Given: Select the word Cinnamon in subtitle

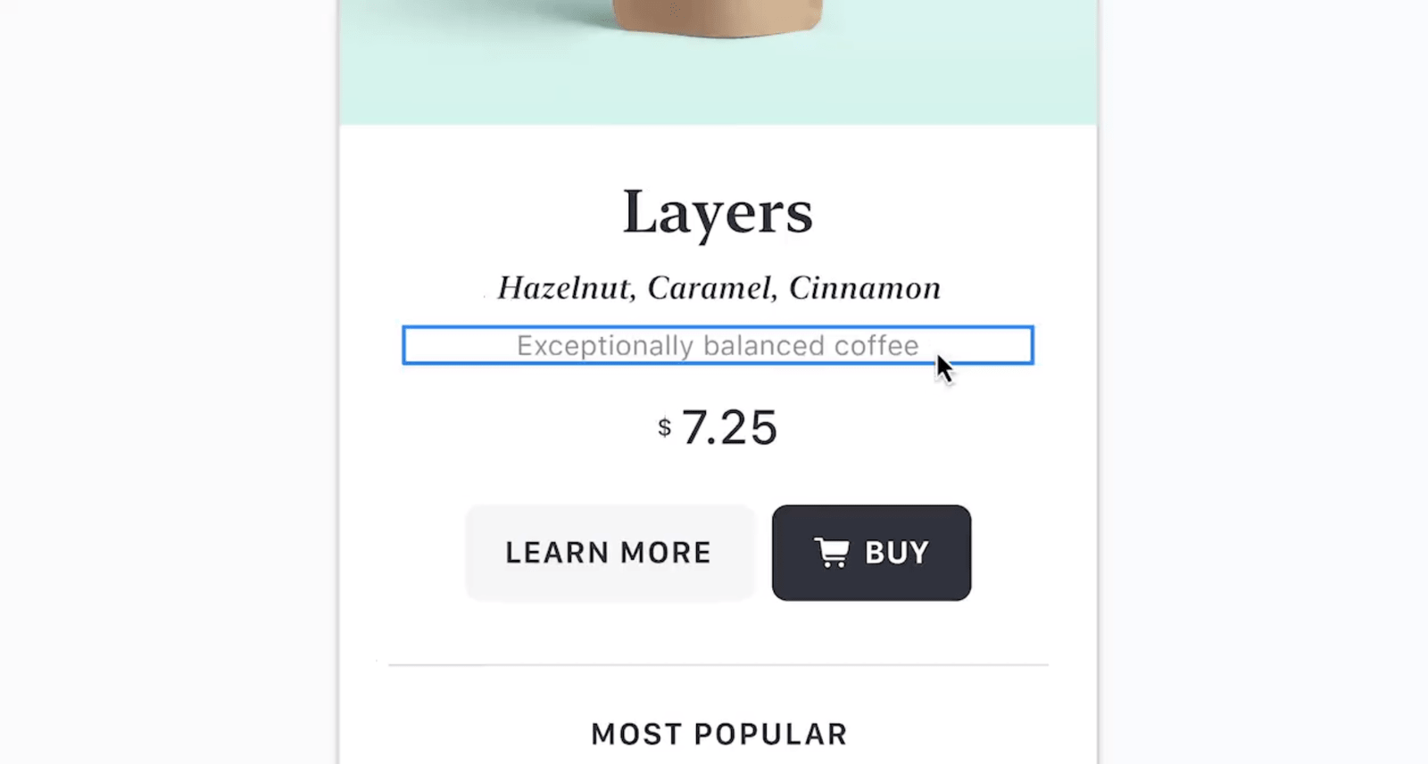Looking at the screenshot, I should click(864, 288).
